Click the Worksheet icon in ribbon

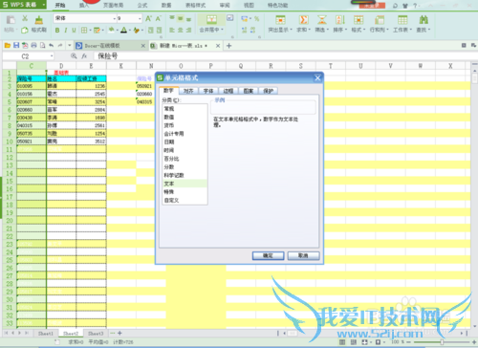pos(402,20)
